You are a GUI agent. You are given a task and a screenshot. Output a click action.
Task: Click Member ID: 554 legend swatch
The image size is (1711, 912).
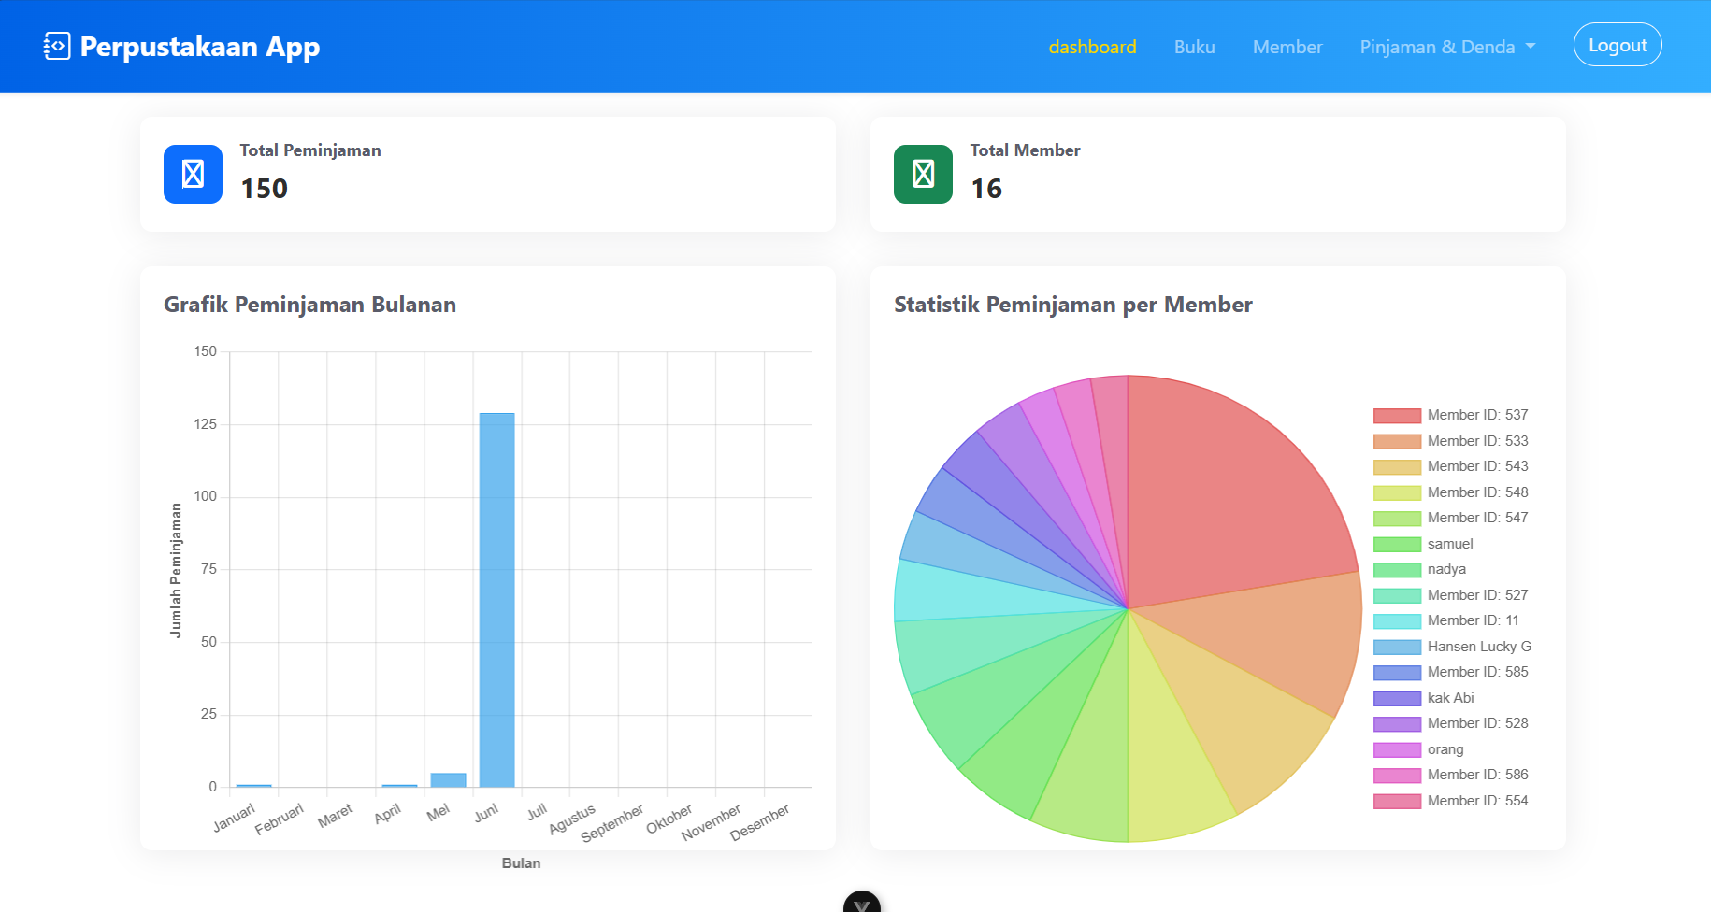1396,801
